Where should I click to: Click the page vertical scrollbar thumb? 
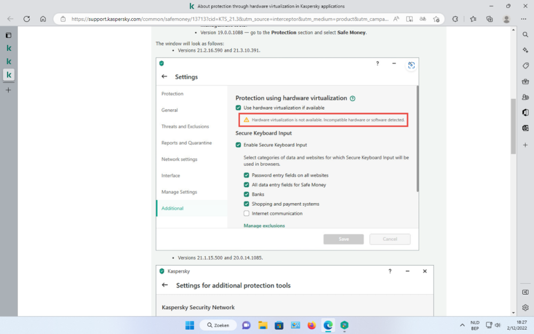(513, 127)
